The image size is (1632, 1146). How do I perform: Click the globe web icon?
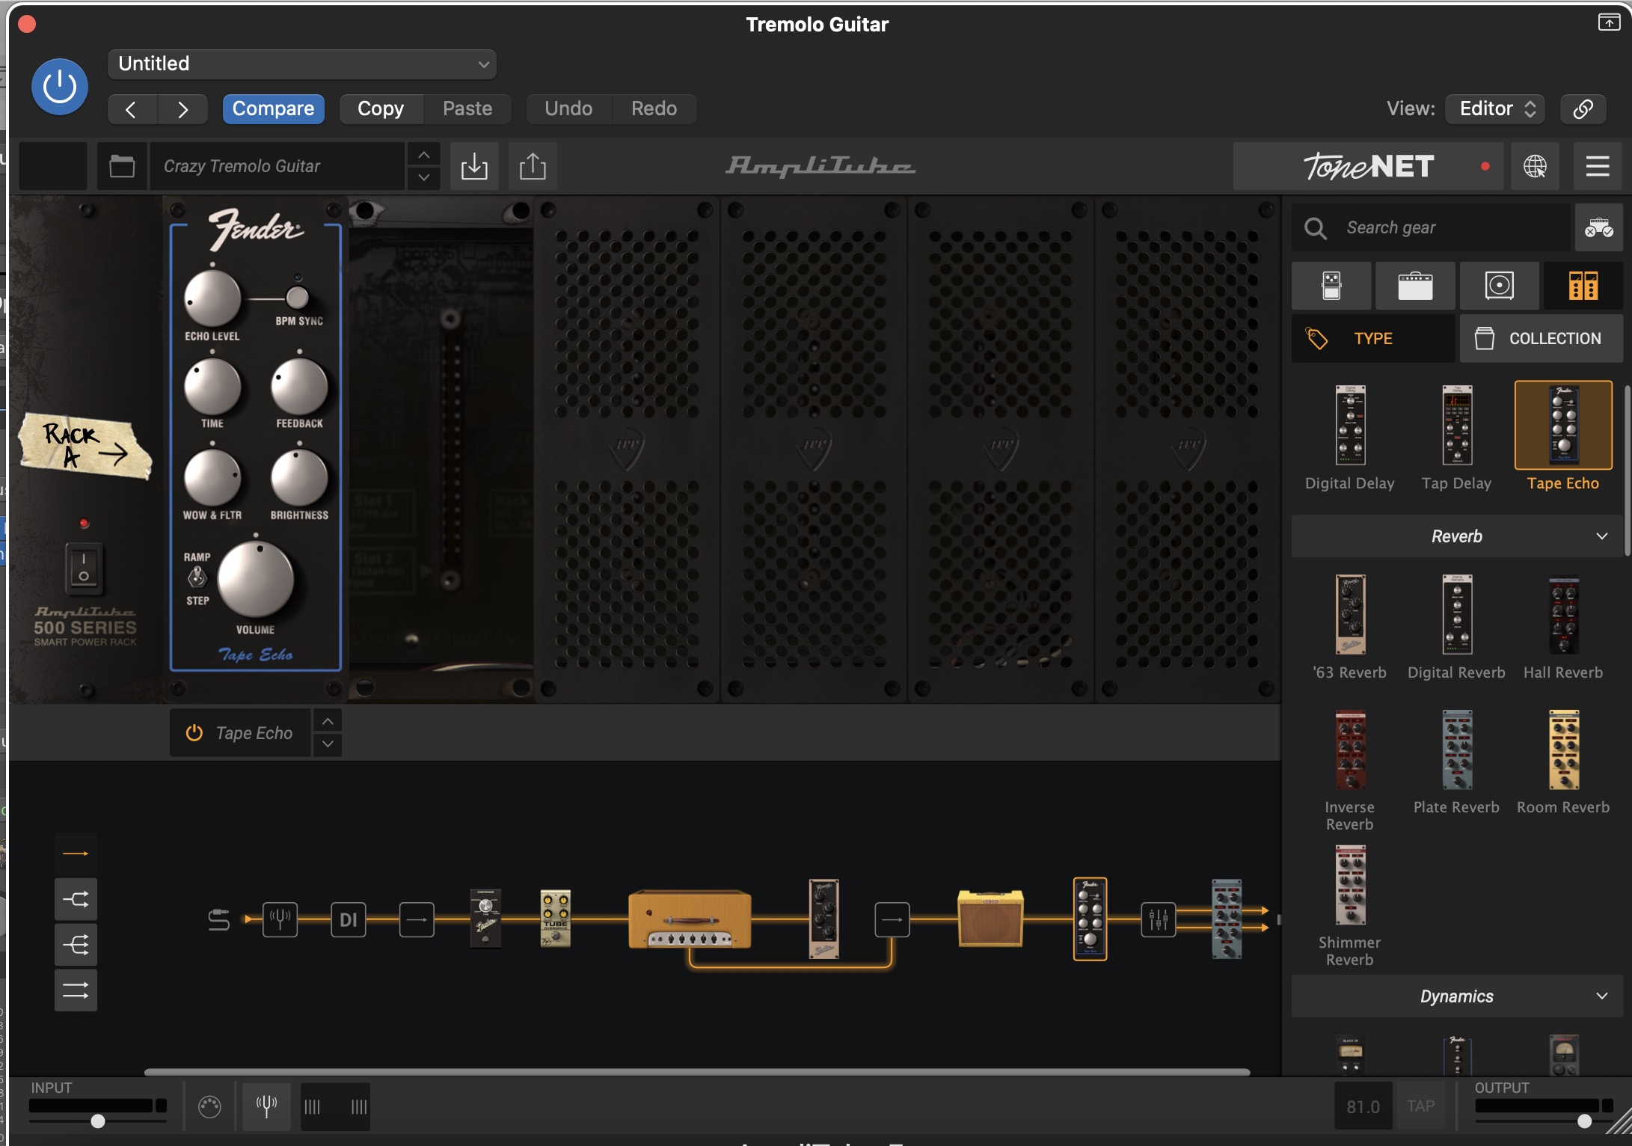[x=1536, y=166]
